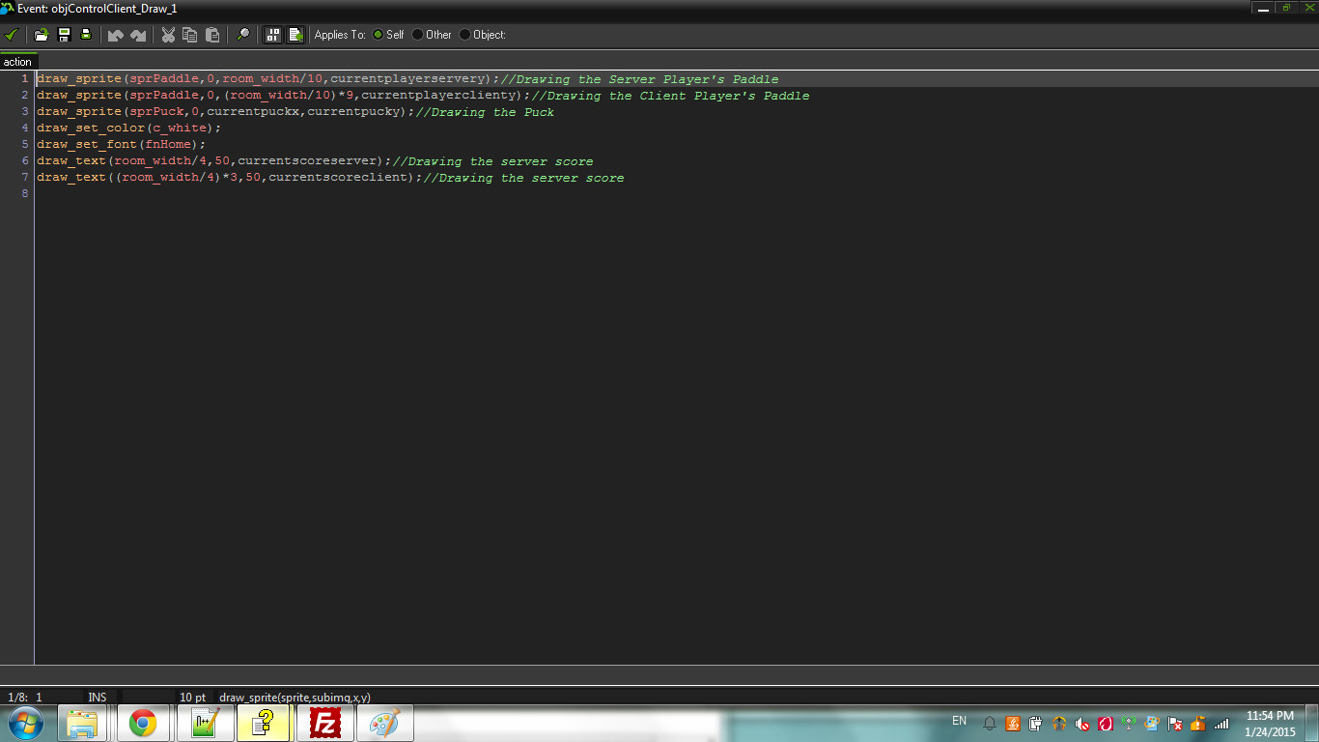Open the find and replace tool
The image size is (1319, 742).
coord(243,35)
